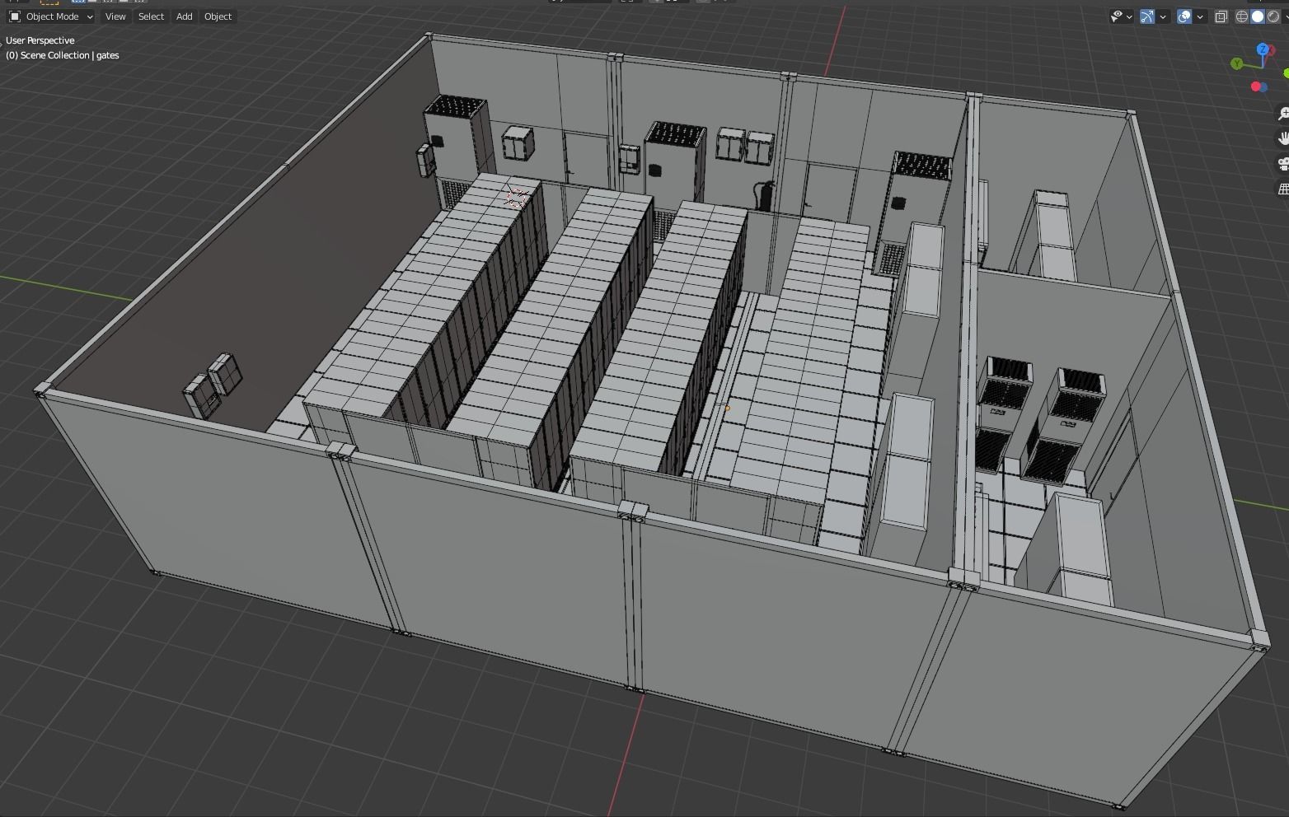Open the Select menu
Image resolution: width=1289 pixels, height=817 pixels.
click(151, 16)
